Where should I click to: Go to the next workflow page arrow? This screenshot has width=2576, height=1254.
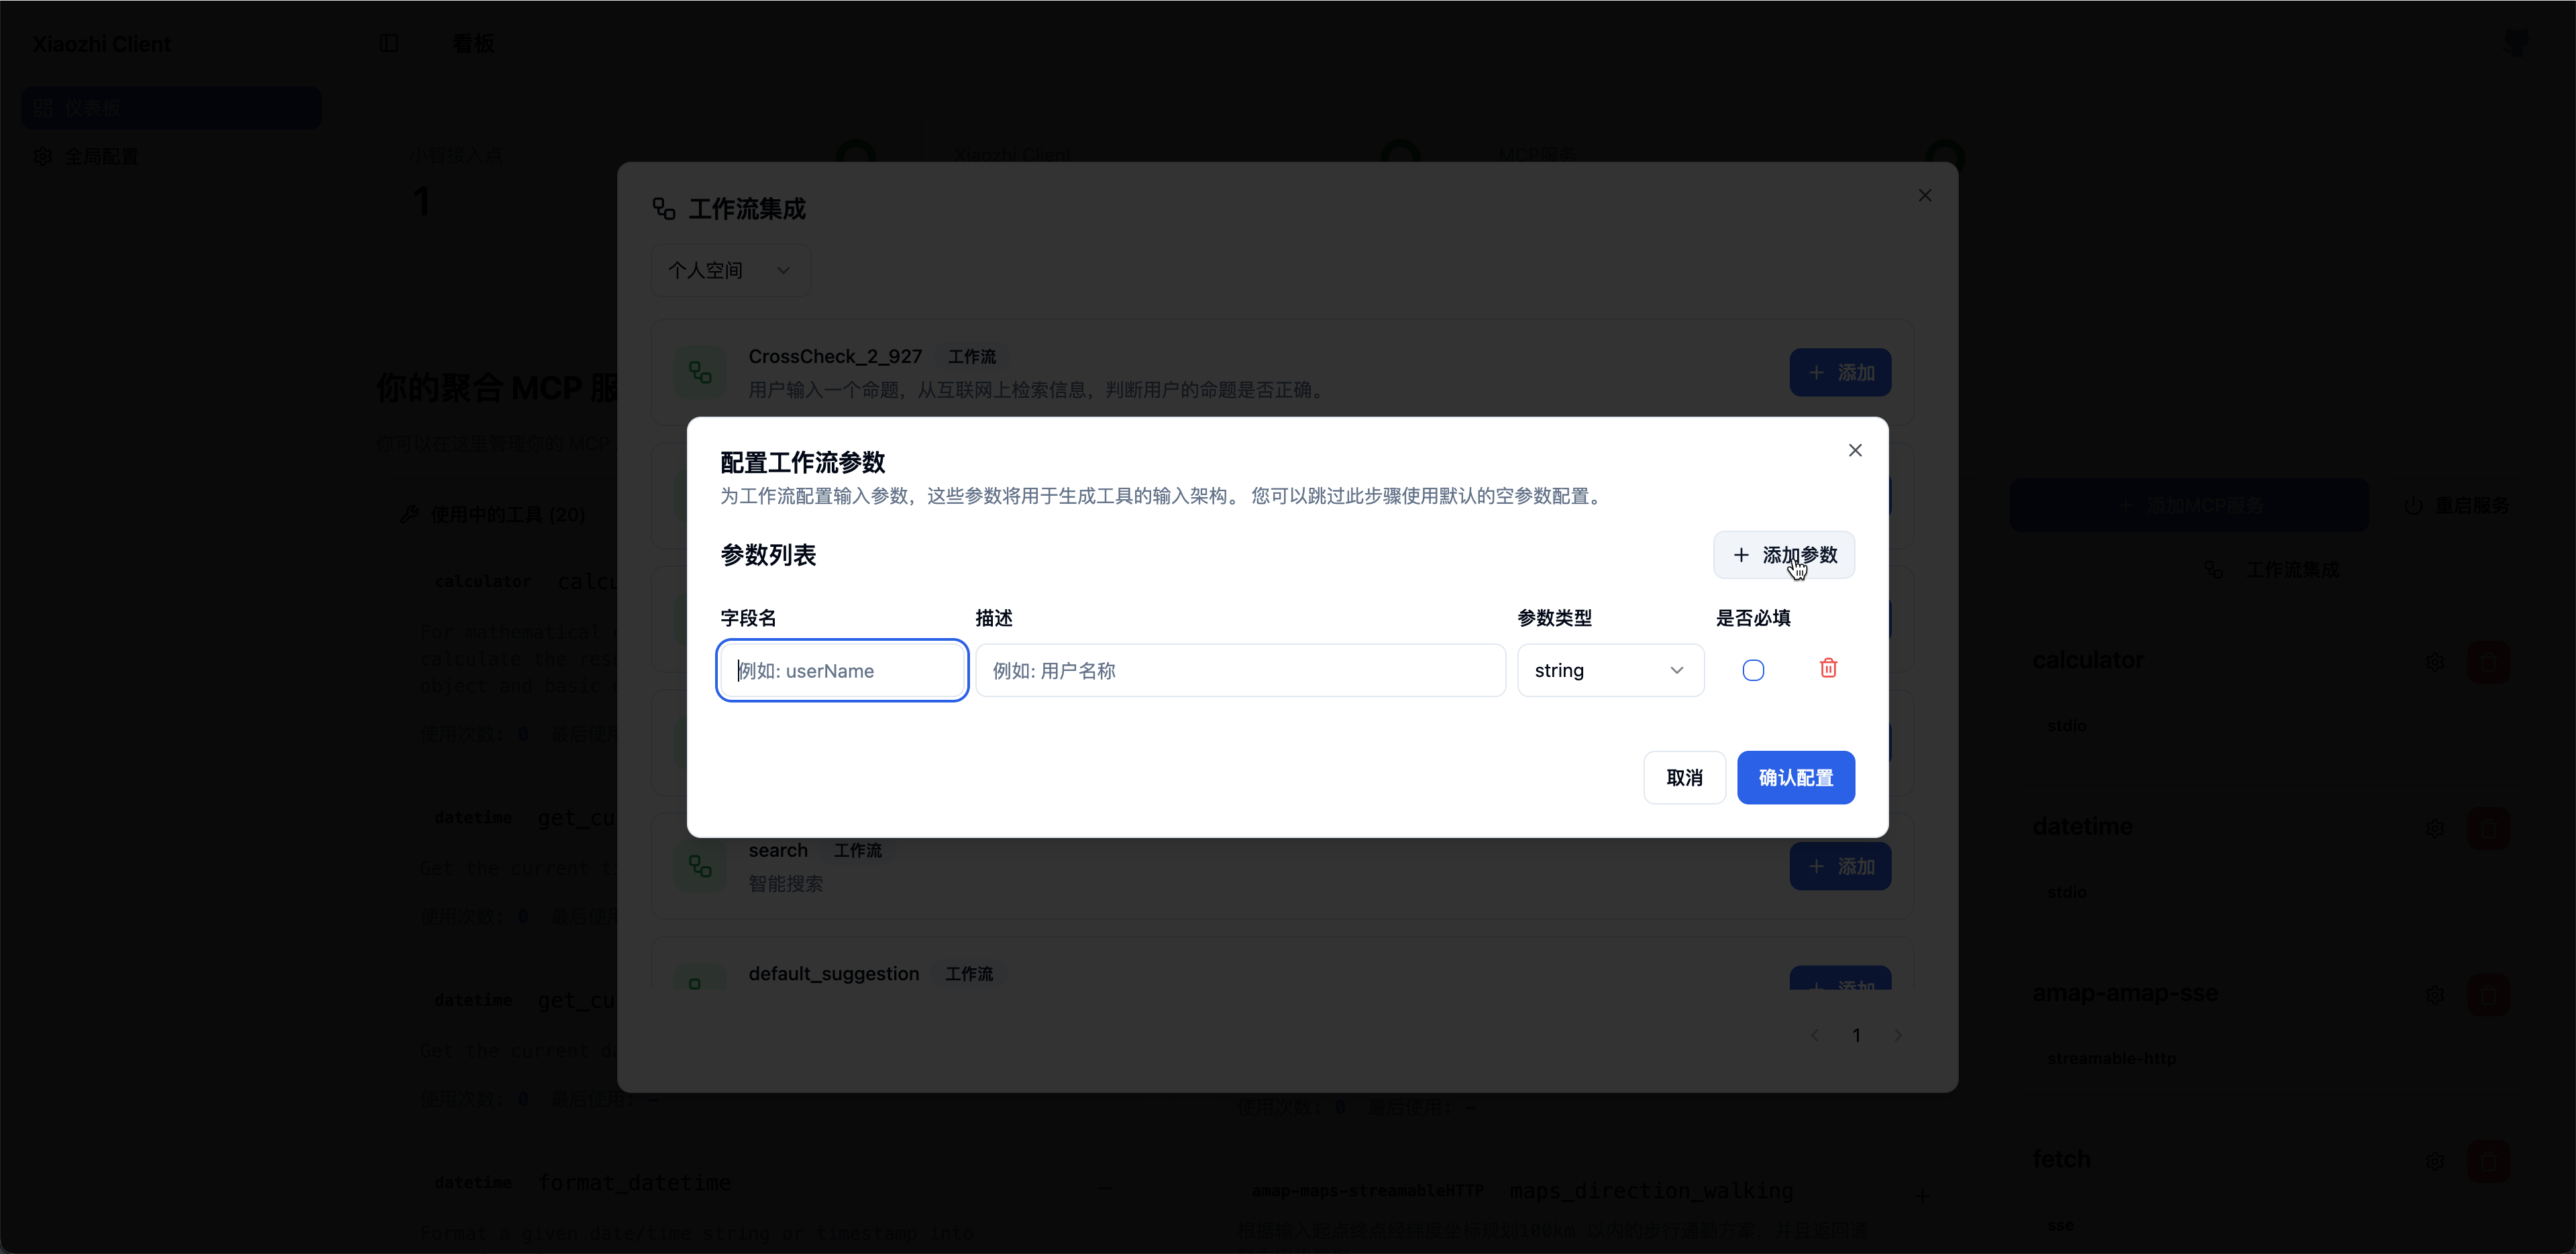[1897, 1035]
